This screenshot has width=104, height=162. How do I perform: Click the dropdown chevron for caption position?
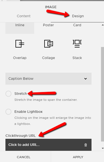(x=86, y=79)
